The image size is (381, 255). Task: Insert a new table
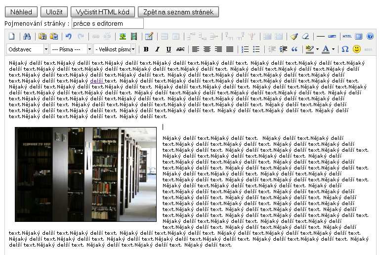pyautogui.click(x=149, y=37)
